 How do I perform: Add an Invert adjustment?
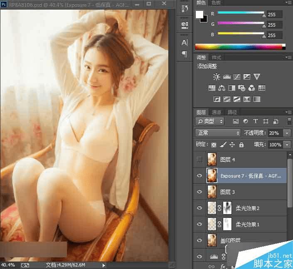pyautogui.click(x=217, y=99)
